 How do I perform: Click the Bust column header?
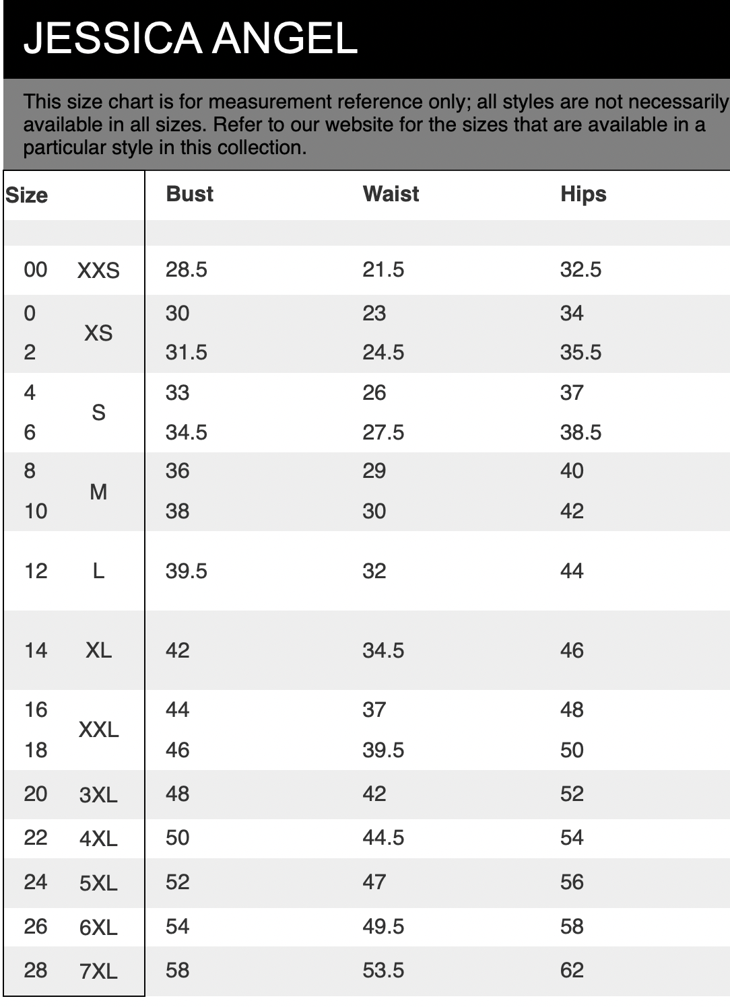[189, 194]
